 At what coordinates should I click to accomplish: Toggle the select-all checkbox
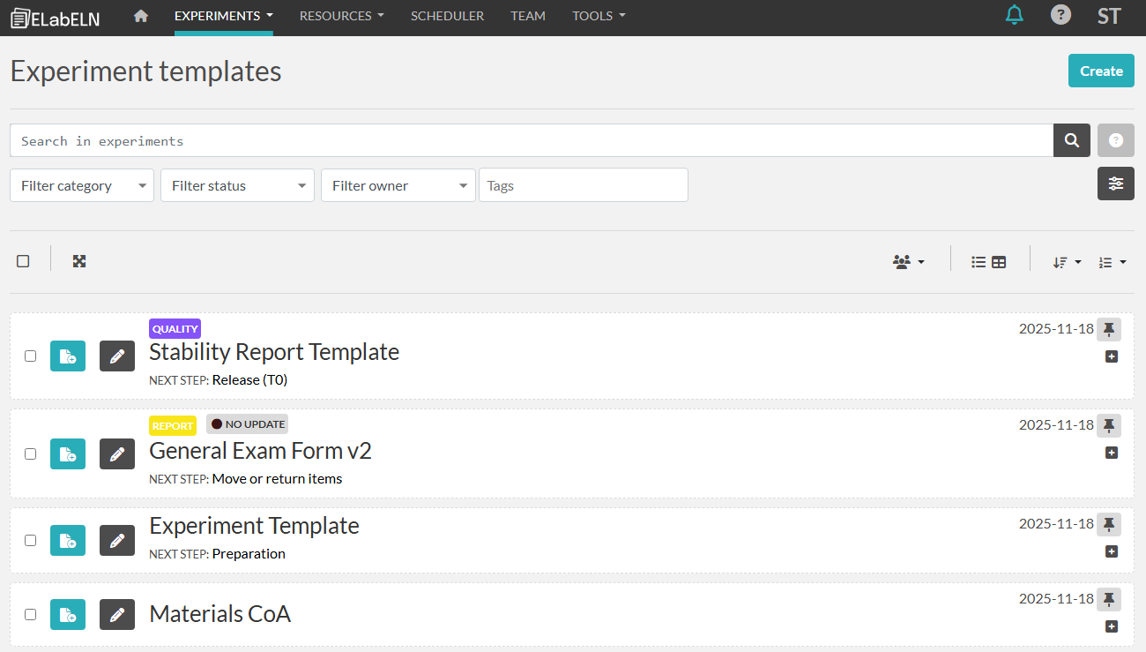24,261
